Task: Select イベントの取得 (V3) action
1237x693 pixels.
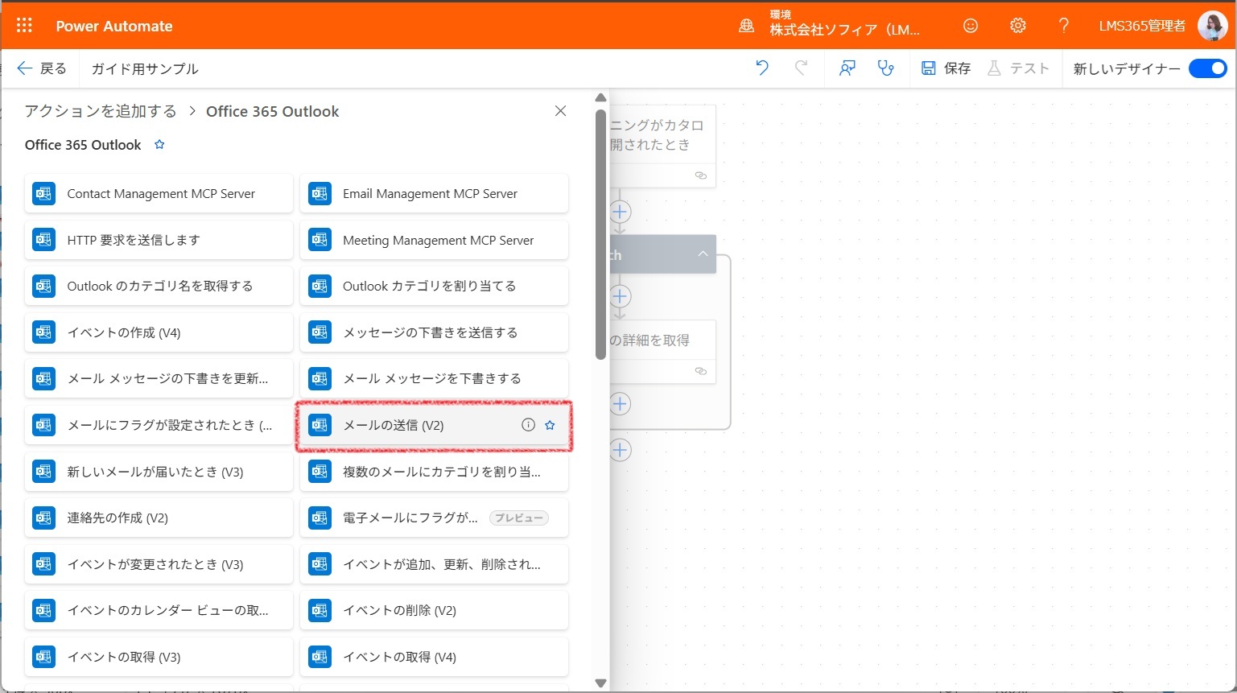Action: [x=159, y=657]
